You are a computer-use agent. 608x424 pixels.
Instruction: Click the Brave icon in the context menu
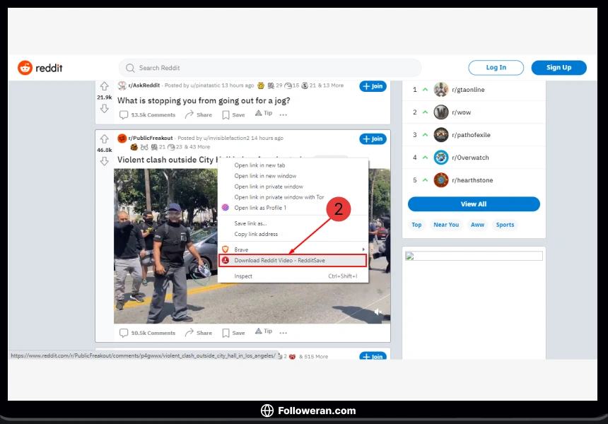[x=232, y=249]
